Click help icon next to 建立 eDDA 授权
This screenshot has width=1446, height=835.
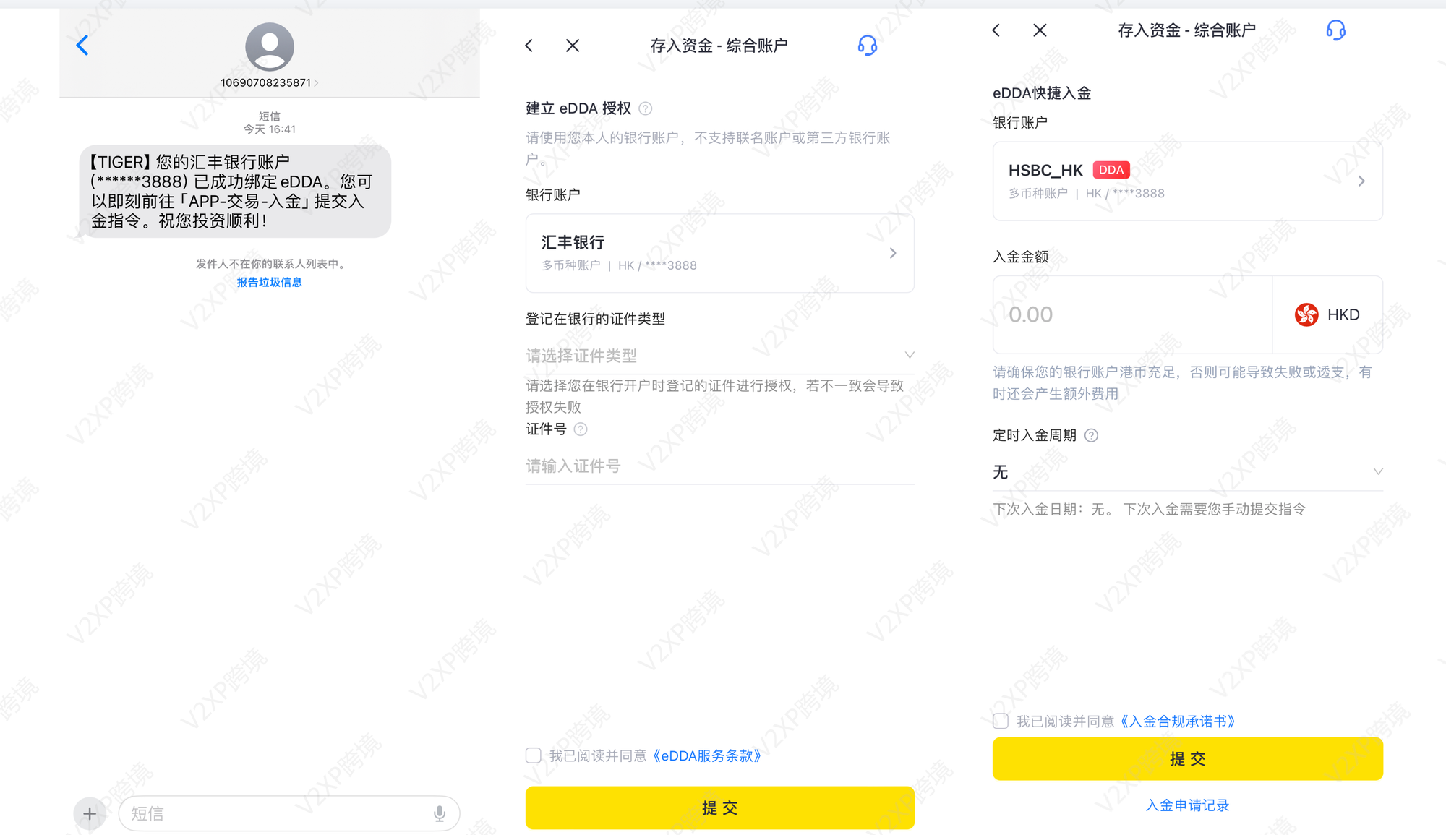646,108
